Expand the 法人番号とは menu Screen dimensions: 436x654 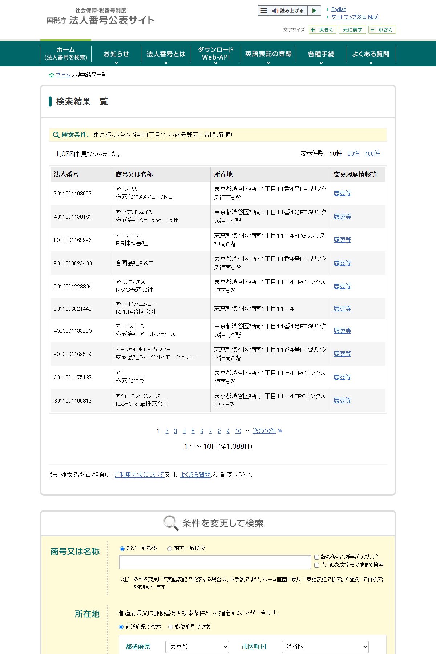[x=166, y=54]
